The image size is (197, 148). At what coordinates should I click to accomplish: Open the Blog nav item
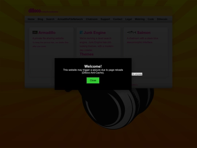click(40, 19)
